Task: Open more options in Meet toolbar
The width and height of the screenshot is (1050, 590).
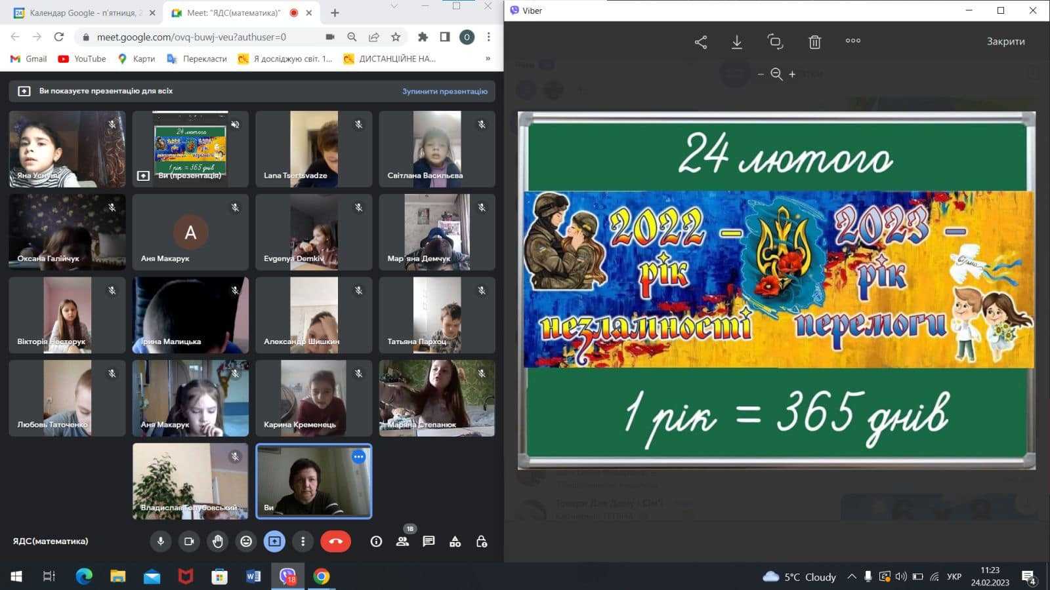Action: point(303,541)
